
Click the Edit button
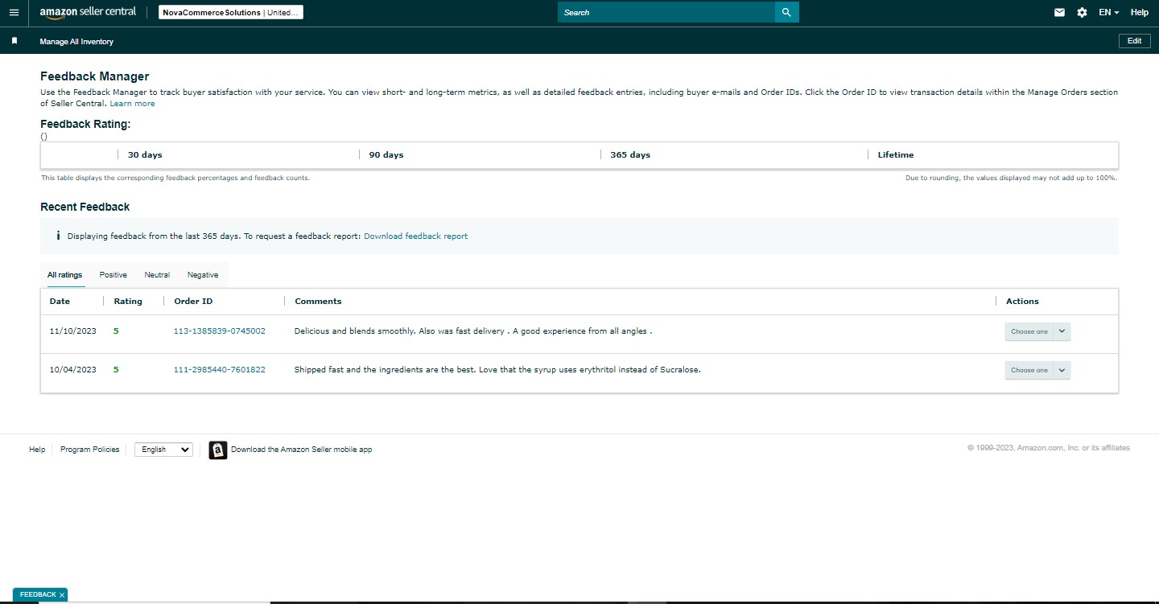[1134, 41]
